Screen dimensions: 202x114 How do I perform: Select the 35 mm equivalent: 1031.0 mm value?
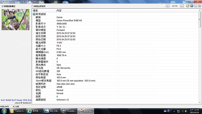76,81
